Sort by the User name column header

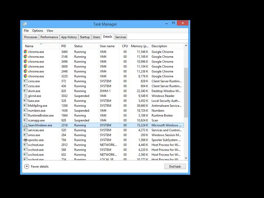(x=109, y=46)
